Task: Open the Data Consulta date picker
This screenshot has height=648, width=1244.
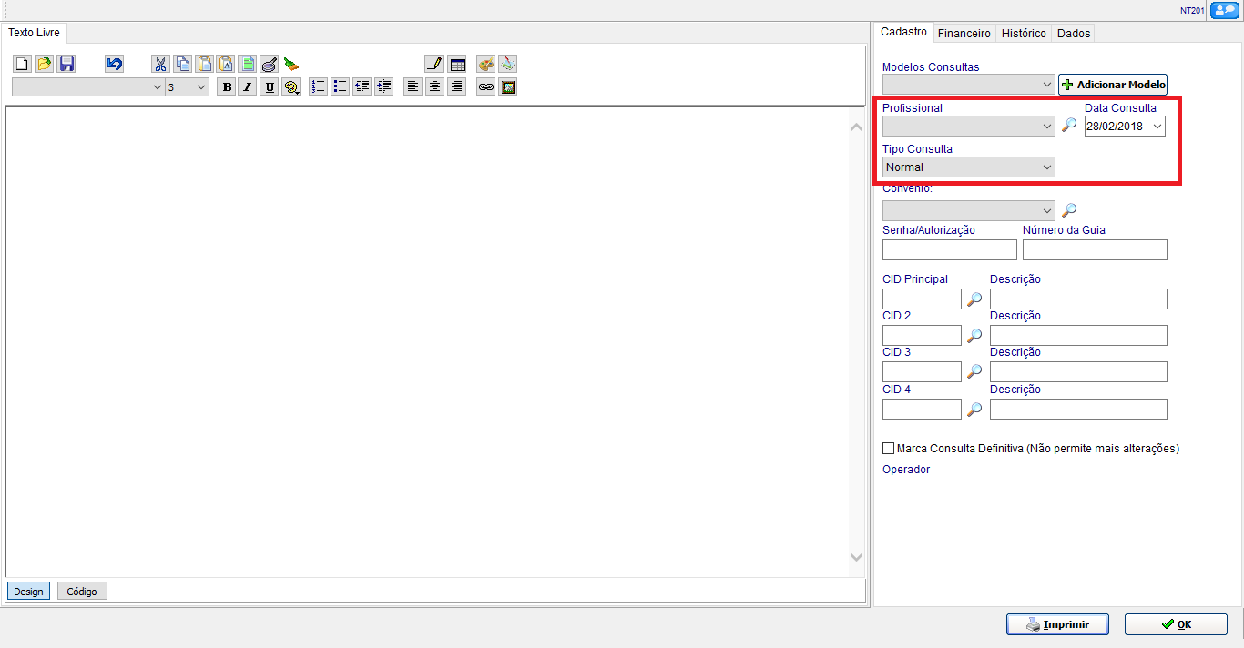Action: coord(1157,127)
